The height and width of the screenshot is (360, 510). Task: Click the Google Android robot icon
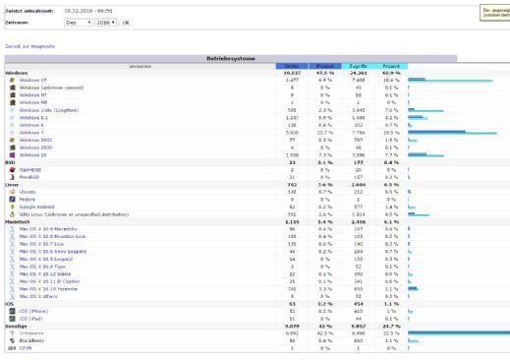coord(12,207)
